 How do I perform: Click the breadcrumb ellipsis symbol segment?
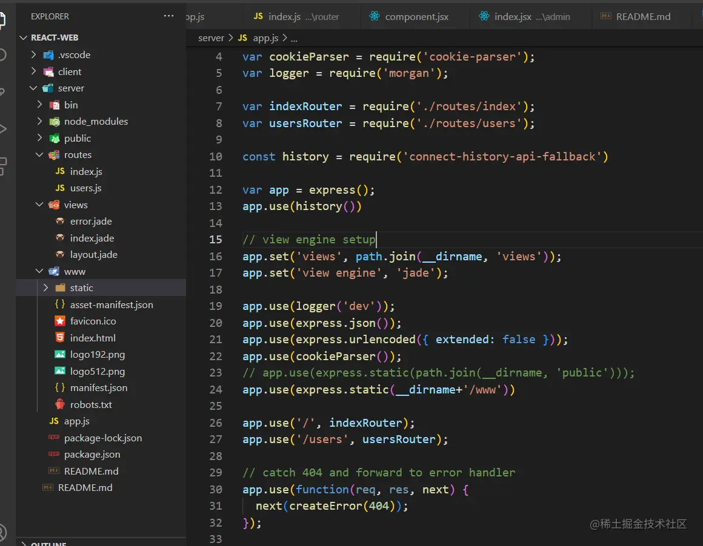(294, 38)
